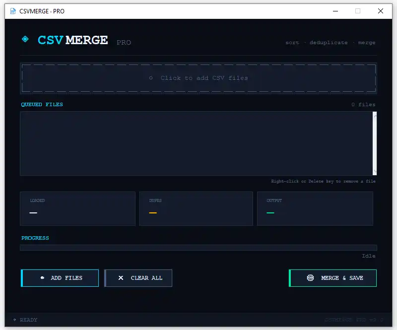Click the CSVMERGE title bar document icon
This screenshot has height=330, width=397.
point(13,11)
